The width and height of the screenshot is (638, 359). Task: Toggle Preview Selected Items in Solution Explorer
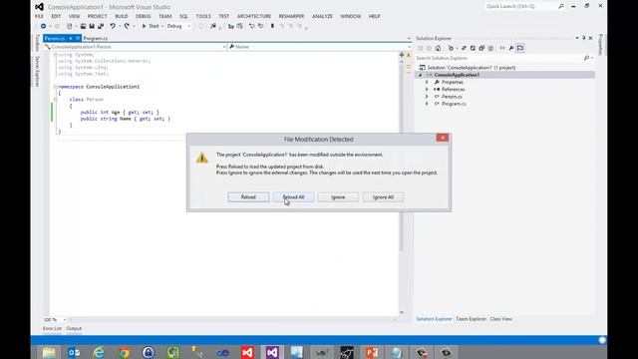[x=520, y=48]
